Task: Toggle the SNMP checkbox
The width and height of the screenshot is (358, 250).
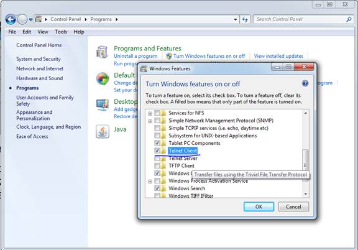Action: click(x=157, y=121)
